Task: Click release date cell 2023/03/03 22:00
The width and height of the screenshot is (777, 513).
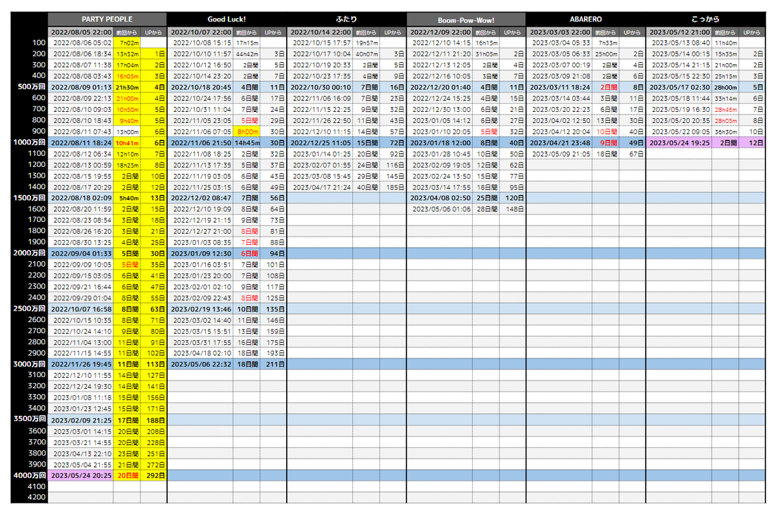Action: tap(559, 32)
